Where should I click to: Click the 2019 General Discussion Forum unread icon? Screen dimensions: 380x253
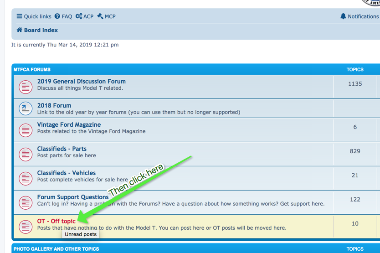point(26,87)
